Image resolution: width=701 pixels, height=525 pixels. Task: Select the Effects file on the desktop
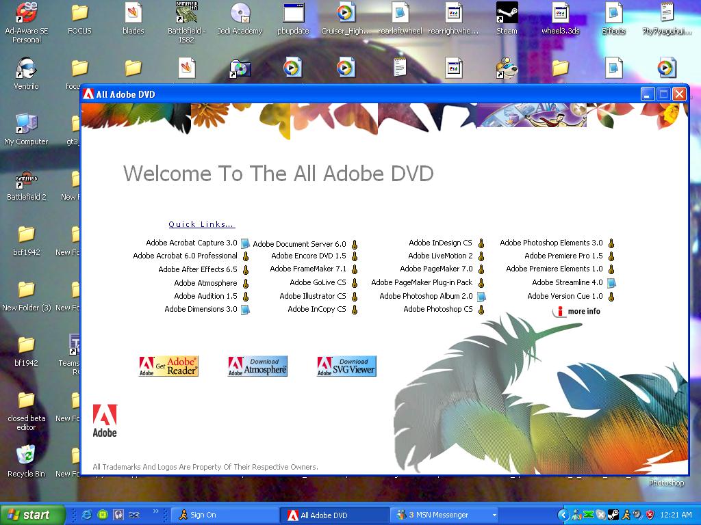tap(614, 18)
